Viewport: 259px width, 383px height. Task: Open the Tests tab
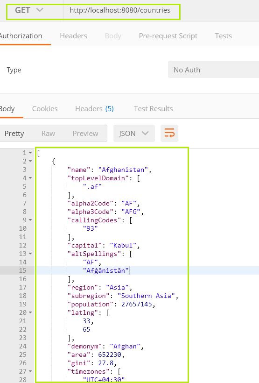coord(224,36)
